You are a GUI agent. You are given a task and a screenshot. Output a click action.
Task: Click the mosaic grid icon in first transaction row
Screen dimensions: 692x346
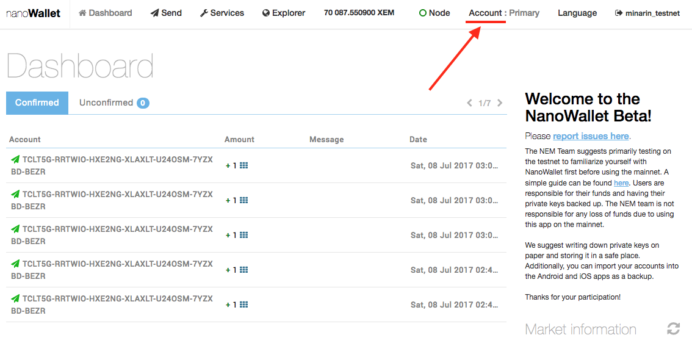pyautogui.click(x=243, y=165)
